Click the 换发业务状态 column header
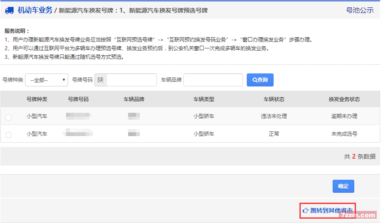381x223 pixels. (344, 99)
